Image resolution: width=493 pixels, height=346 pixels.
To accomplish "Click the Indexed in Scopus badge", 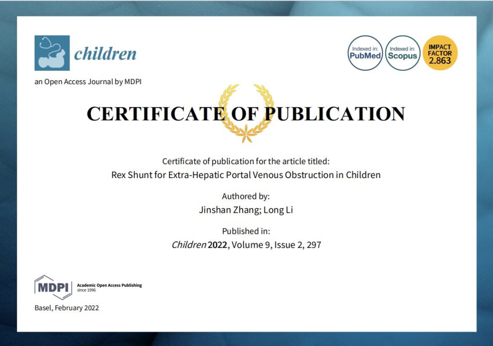I will coord(403,53).
